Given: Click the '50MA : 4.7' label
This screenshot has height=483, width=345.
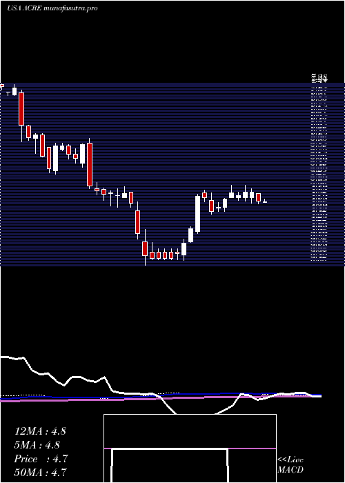Looking at the screenshot, I should 40,472.
